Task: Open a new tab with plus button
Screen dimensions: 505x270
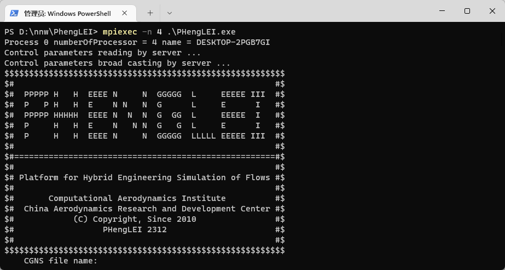Action: [x=150, y=13]
